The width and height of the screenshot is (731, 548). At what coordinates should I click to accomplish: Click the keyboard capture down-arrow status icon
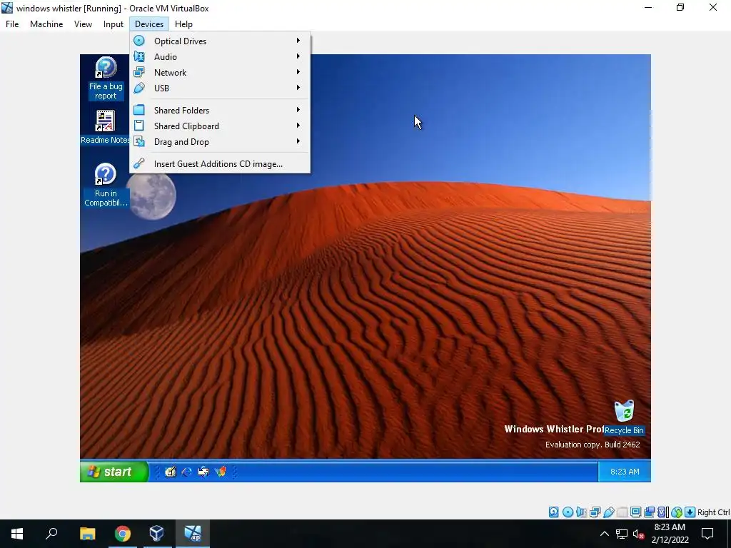(x=690, y=512)
